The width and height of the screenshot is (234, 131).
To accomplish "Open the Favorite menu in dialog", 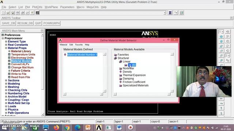I will click(x=79, y=44).
